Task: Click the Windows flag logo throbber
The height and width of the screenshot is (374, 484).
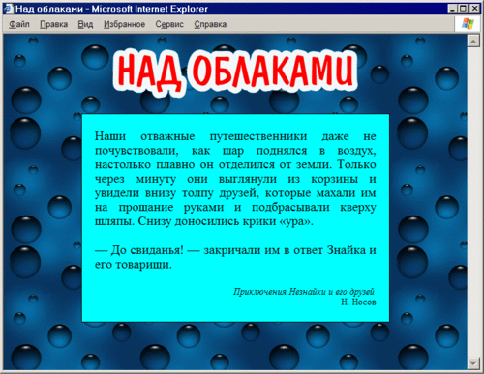Action: coord(468,23)
